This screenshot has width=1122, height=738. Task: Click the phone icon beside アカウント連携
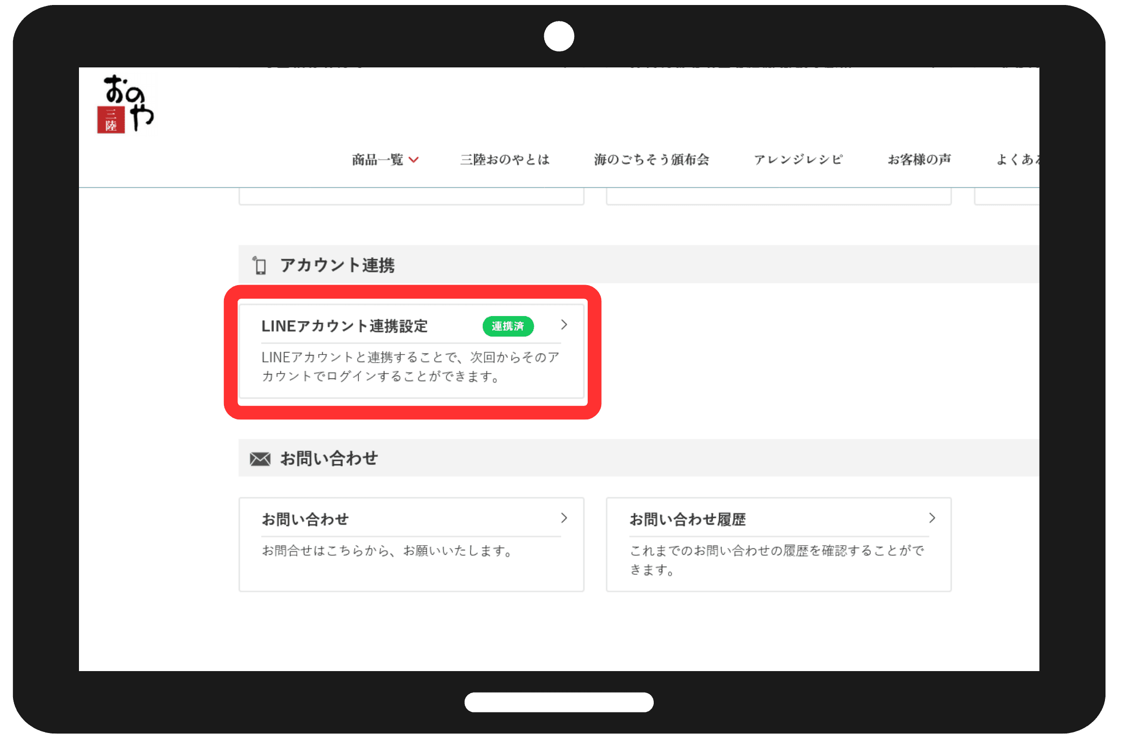[x=259, y=265]
